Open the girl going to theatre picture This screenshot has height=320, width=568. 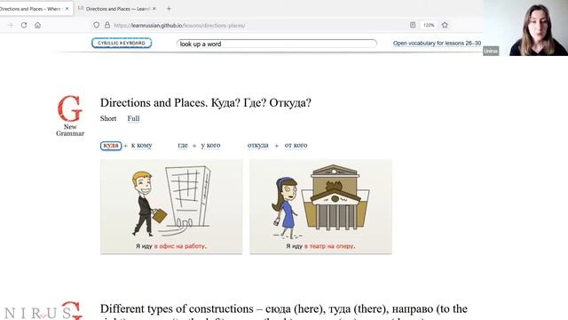[320, 206]
